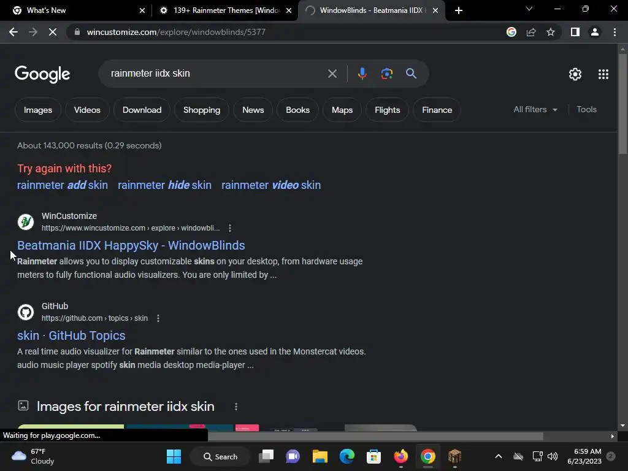628x471 pixels.
Task: Start a voice search with the microphone
Action: tap(362, 74)
